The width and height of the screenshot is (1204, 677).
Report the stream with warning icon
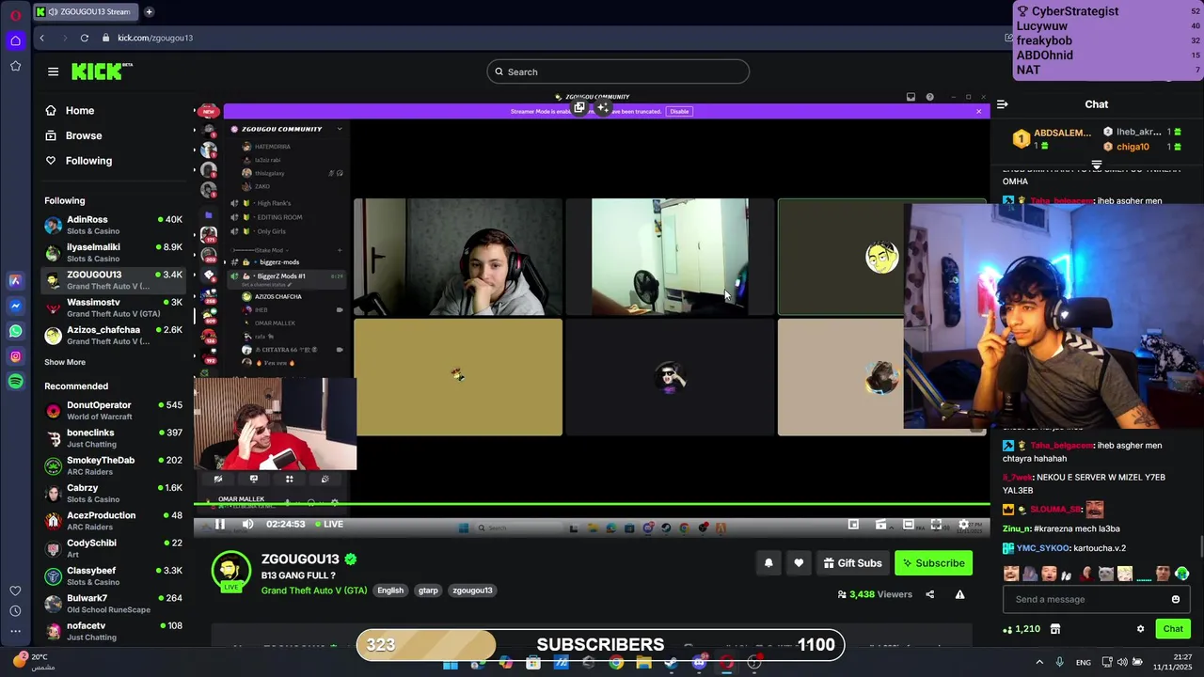click(x=959, y=594)
